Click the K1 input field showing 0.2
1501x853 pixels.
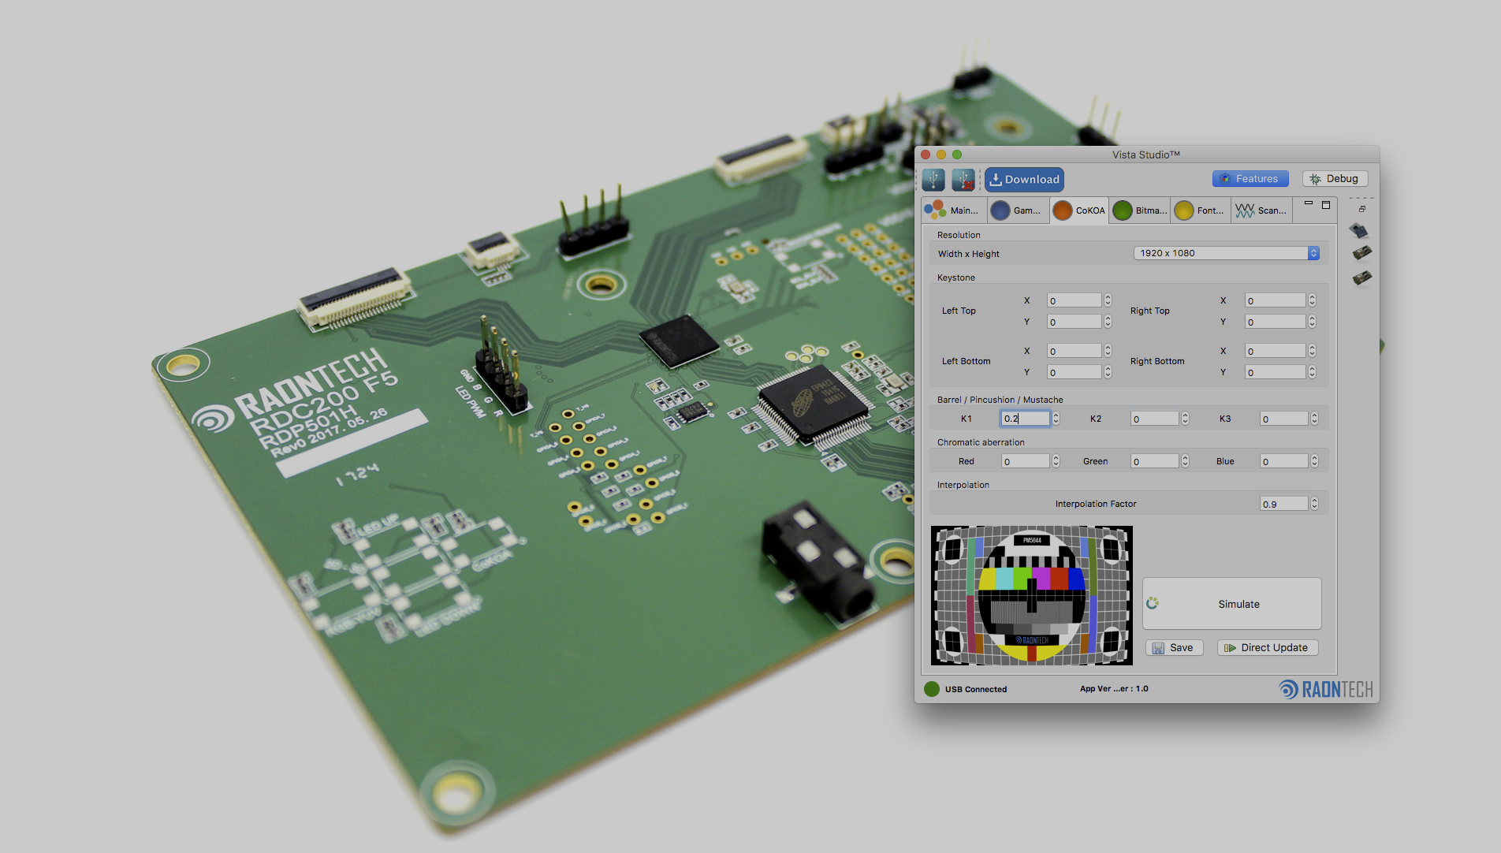click(1026, 419)
